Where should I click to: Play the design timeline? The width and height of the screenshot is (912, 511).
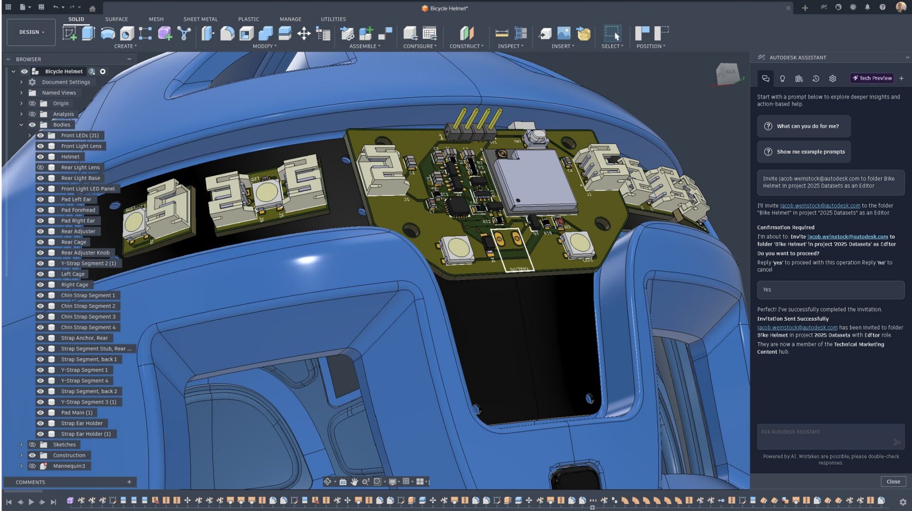(31, 502)
